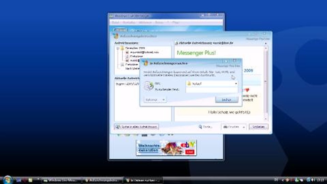Select the hotmail.com contact log entry
Screen dimensions: 327x184
coord(144,52)
